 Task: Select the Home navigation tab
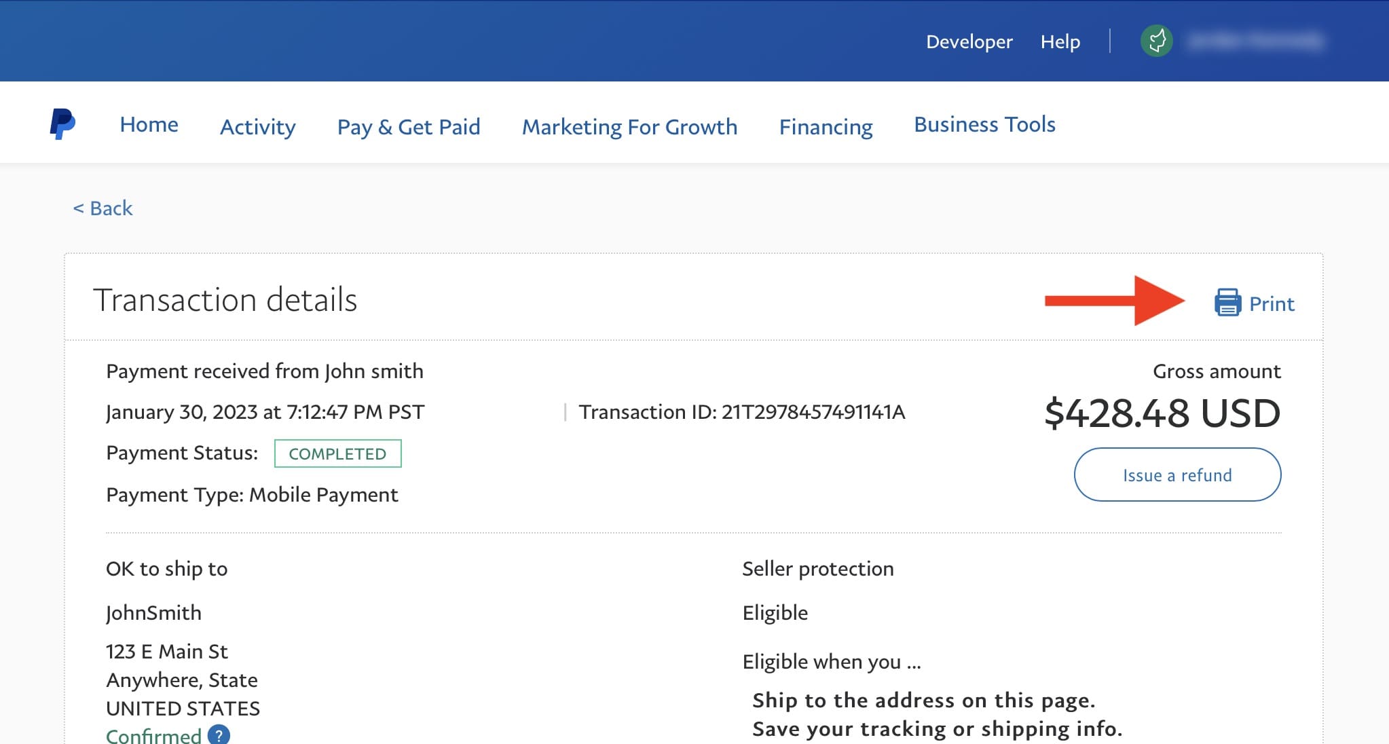coord(149,124)
